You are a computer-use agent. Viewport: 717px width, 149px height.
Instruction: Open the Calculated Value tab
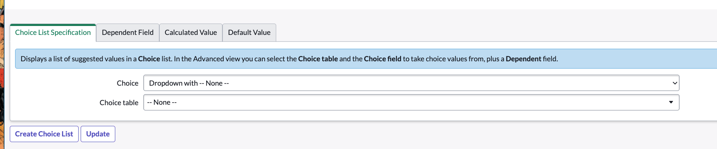[191, 32]
